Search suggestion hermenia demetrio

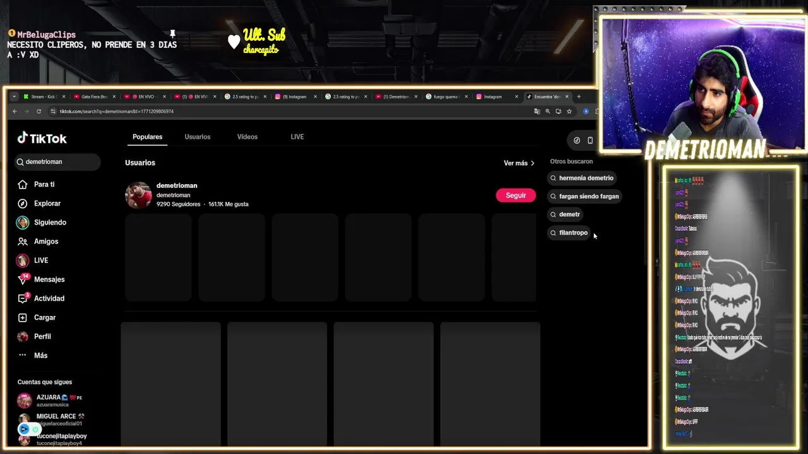coord(582,178)
